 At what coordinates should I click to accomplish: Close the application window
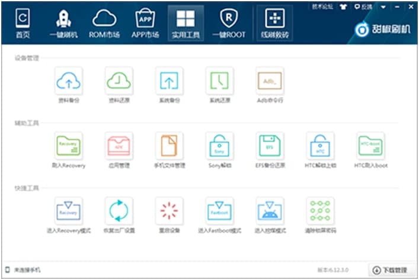[x=411, y=7]
